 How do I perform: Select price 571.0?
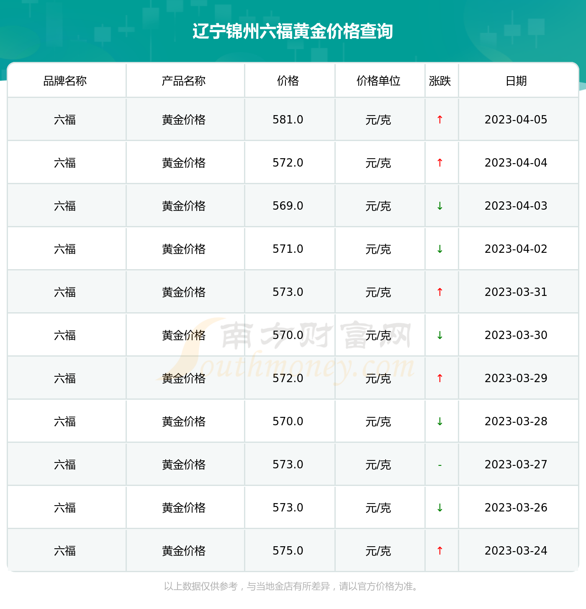pyautogui.click(x=288, y=249)
